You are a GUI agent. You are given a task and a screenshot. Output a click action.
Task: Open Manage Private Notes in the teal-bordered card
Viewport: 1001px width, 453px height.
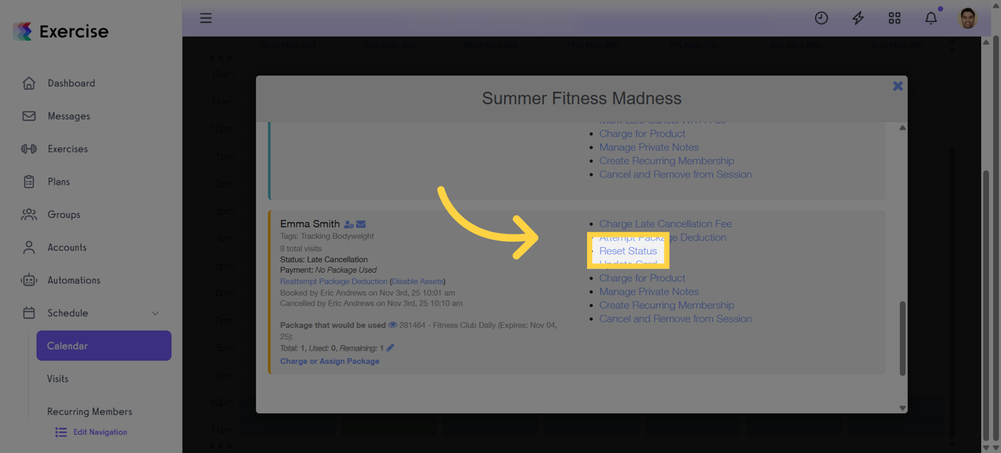point(649,147)
